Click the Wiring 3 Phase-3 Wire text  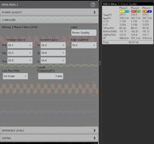coord(20,27)
